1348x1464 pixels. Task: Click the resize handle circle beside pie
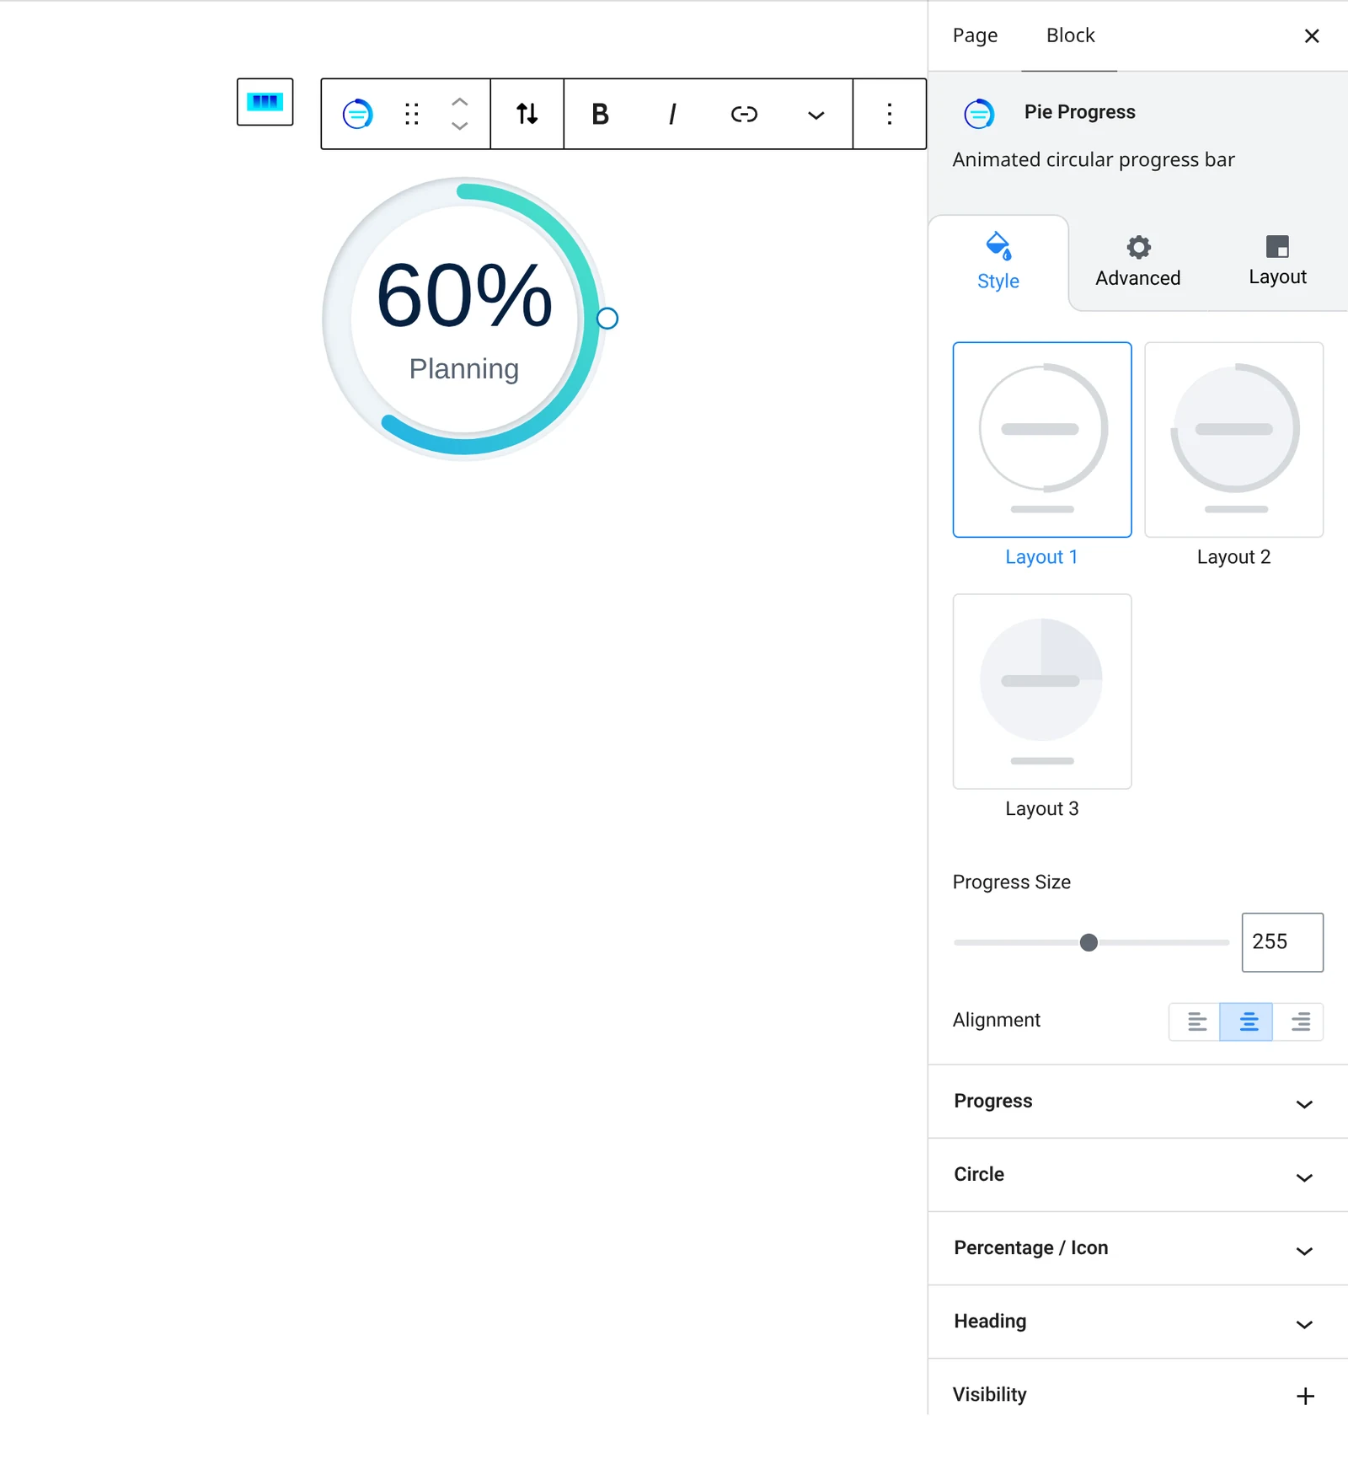(x=607, y=319)
